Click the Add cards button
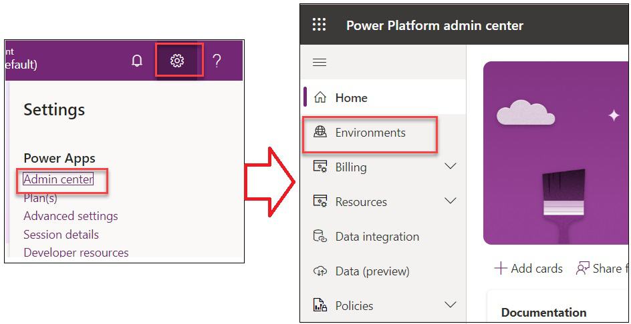Viewport: 631px width, 324px height. coord(528,268)
